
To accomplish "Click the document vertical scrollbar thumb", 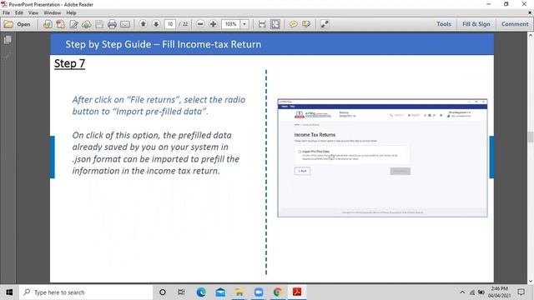I will (531, 137).
